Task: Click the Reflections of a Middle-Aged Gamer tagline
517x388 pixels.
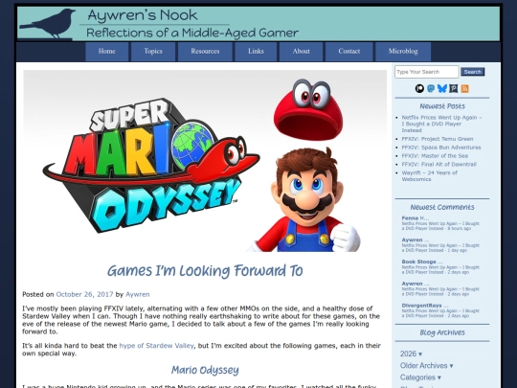Action: [x=192, y=33]
